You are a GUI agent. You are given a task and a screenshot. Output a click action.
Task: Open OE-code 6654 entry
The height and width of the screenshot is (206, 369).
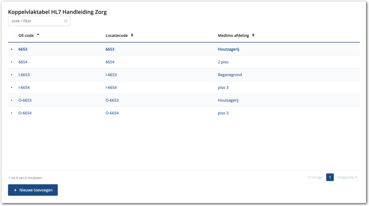point(23,62)
